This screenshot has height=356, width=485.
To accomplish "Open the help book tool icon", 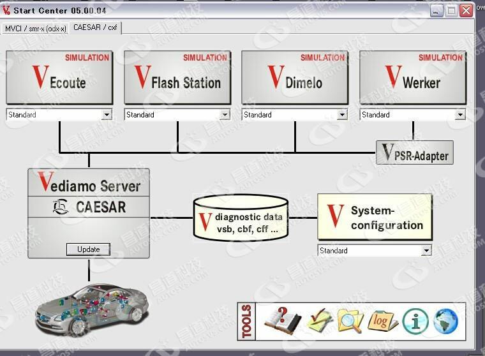I will pyautogui.click(x=283, y=321).
